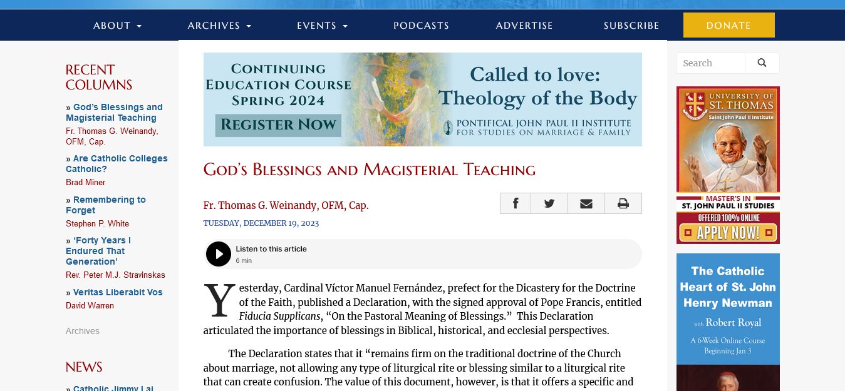Click author Rev. Peter M.J. Stravinskas

click(115, 275)
